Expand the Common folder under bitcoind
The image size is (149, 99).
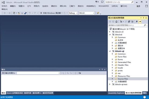coord(112,37)
